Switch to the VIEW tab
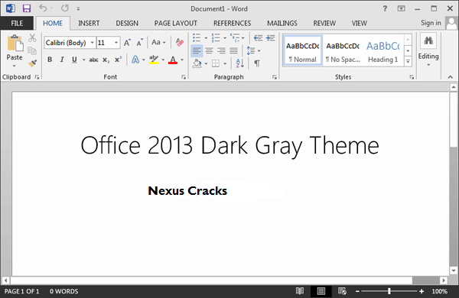The height and width of the screenshot is (298, 459). coord(360,23)
